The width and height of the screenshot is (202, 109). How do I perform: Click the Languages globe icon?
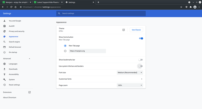pos(4,64)
